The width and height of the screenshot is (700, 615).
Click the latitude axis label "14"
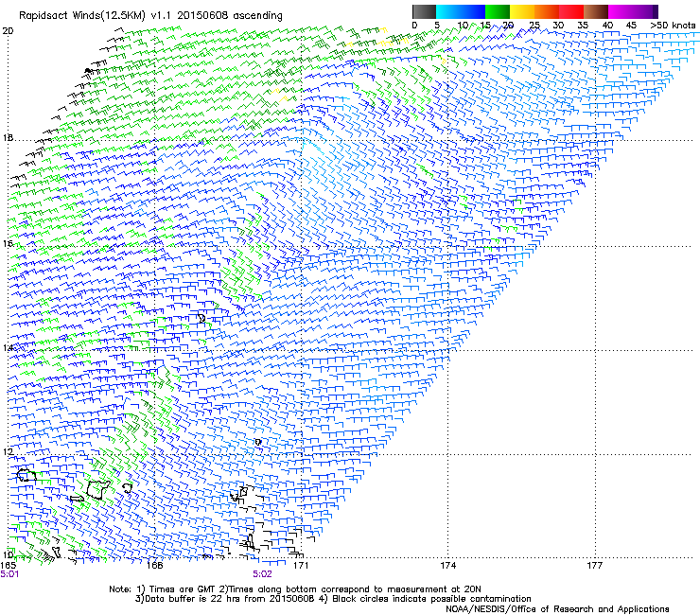coord(8,347)
